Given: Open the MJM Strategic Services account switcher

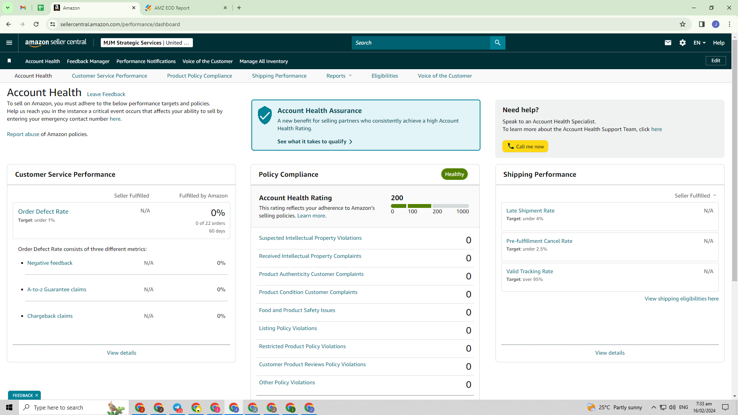Looking at the screenshot, I should [147, 43].
